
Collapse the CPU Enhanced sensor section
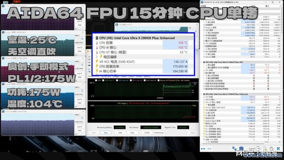point(202,94)
